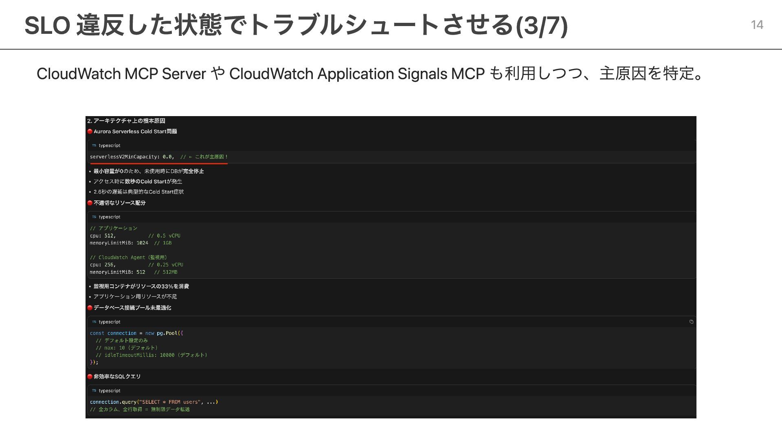The image size is (782, 440).
Task: Click TS icon above connection.query code block
Action: click(x=94, y=391)
